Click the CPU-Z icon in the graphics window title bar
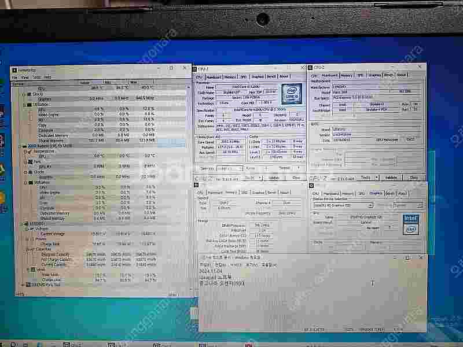The image size is (463, 347). pyautogui.click(x=311, y=186)
